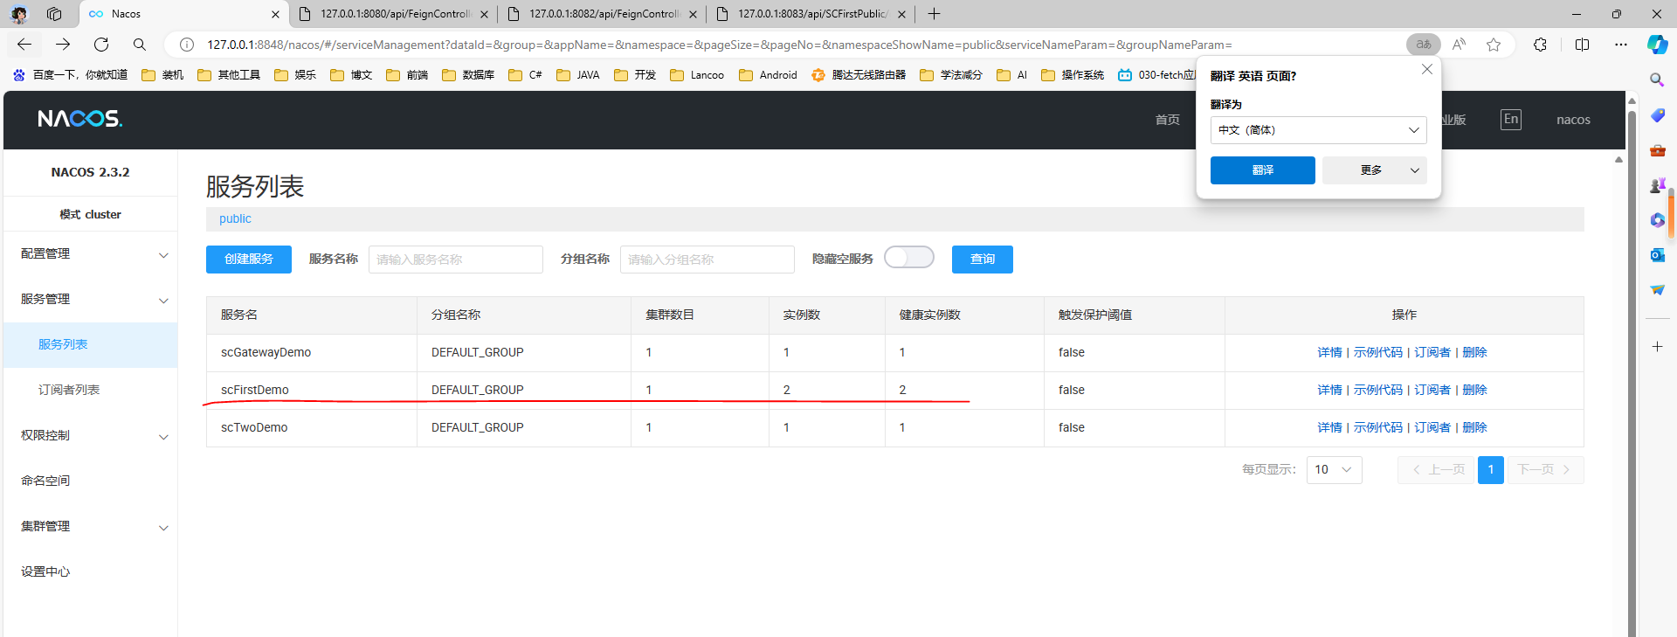Reload the Nacos page
1677x637 pixels.
(x=101, y=45)
